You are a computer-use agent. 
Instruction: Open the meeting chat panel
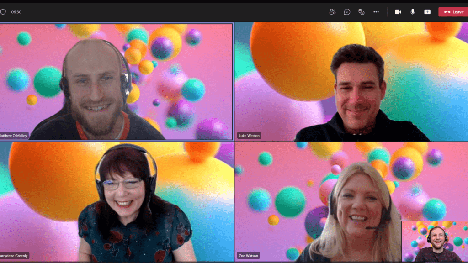click(347, 12)
